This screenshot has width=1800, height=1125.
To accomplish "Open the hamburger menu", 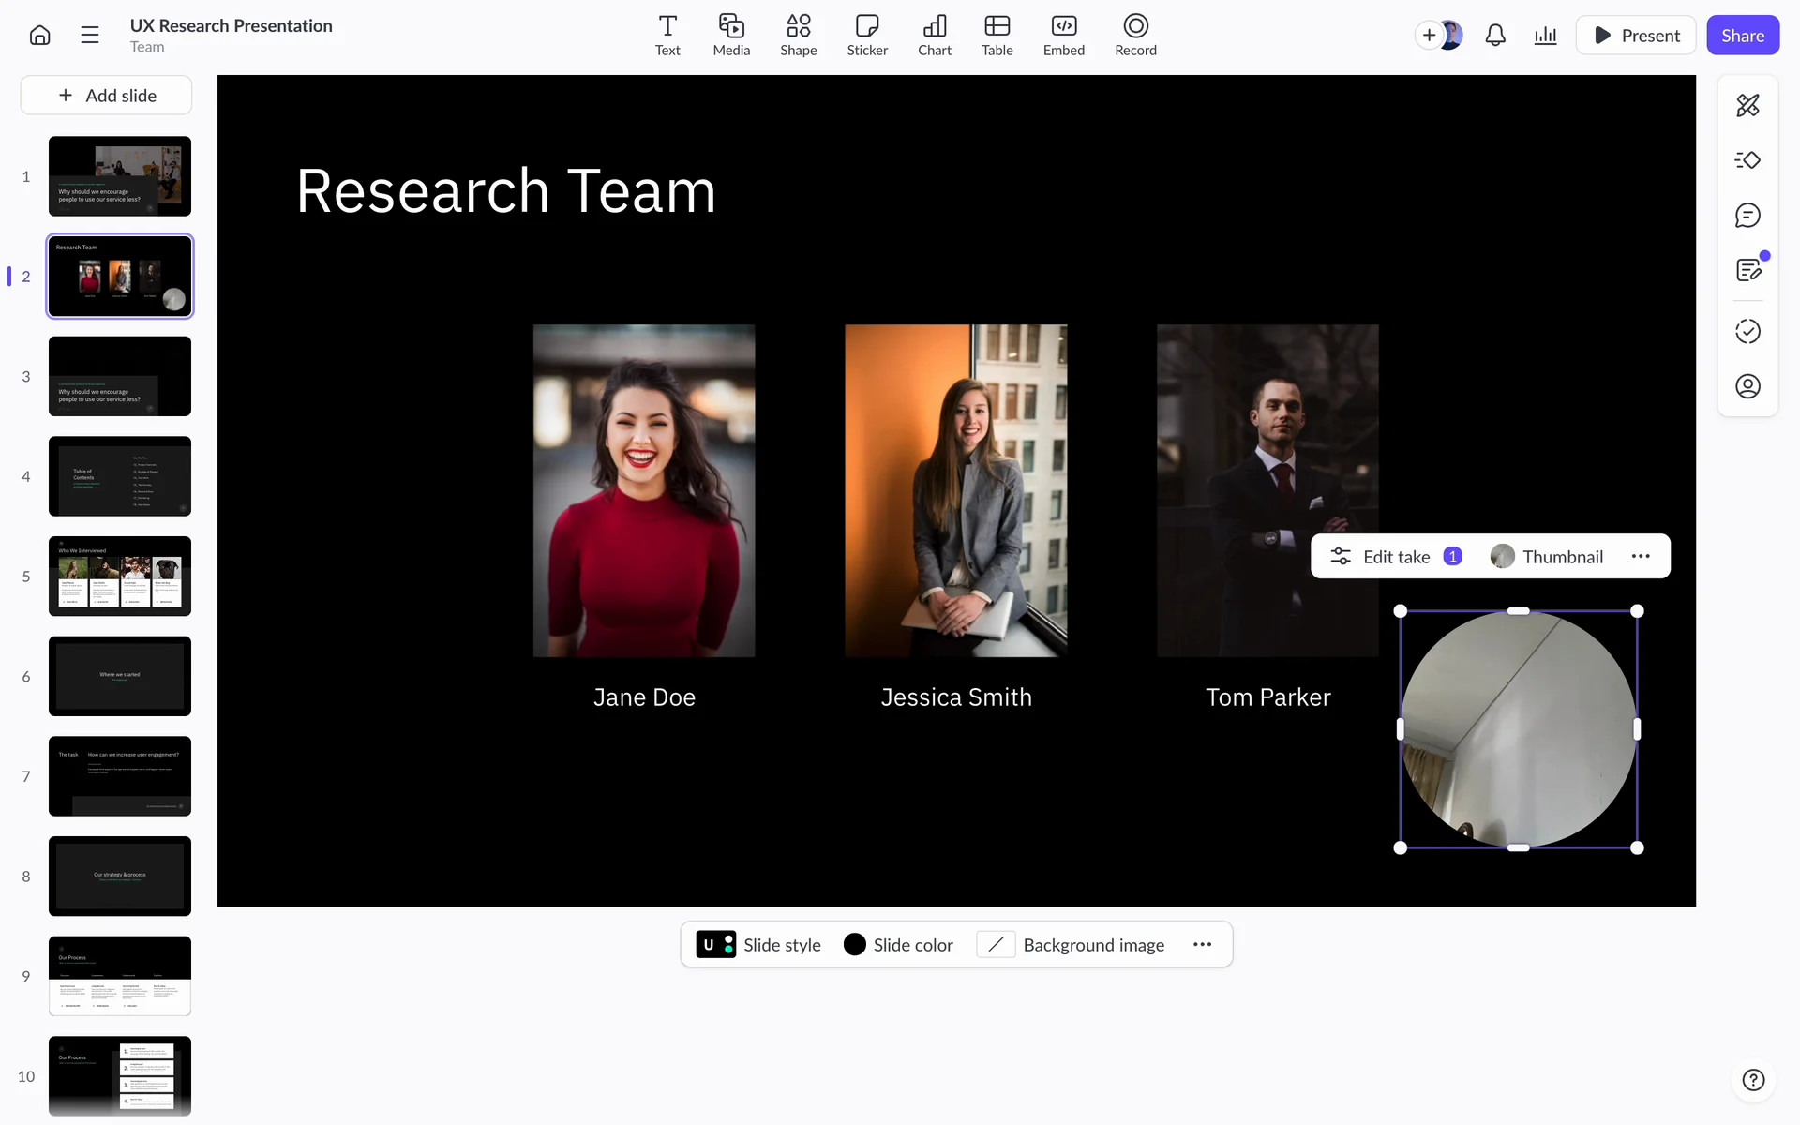I will coord(90,36).
